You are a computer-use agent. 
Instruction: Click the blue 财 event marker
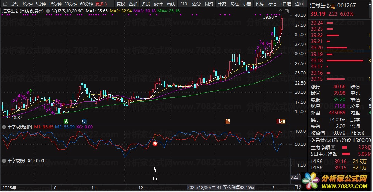tap(84, 121)
